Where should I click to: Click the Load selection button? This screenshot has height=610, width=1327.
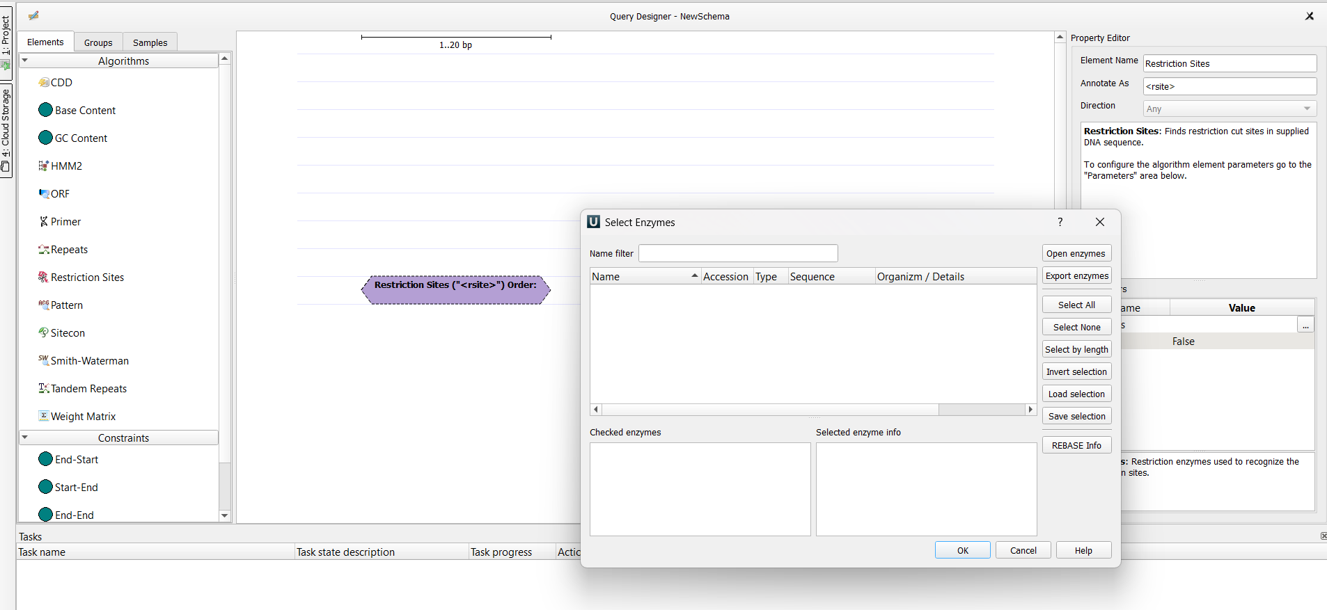[1076, 394]
